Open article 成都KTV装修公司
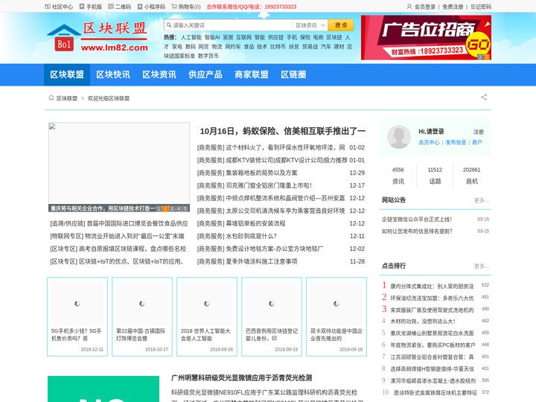The height and width of the screenshot is (402, 536). tap(287, 160)
